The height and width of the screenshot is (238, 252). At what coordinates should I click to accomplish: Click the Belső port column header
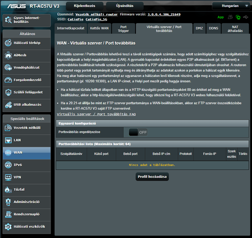tap(130, 154)
